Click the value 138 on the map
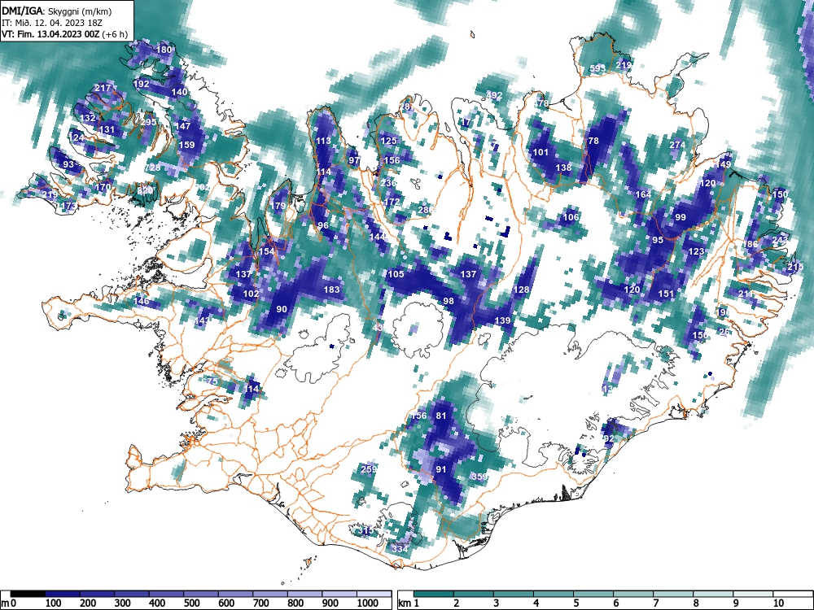 pos(563,168)
